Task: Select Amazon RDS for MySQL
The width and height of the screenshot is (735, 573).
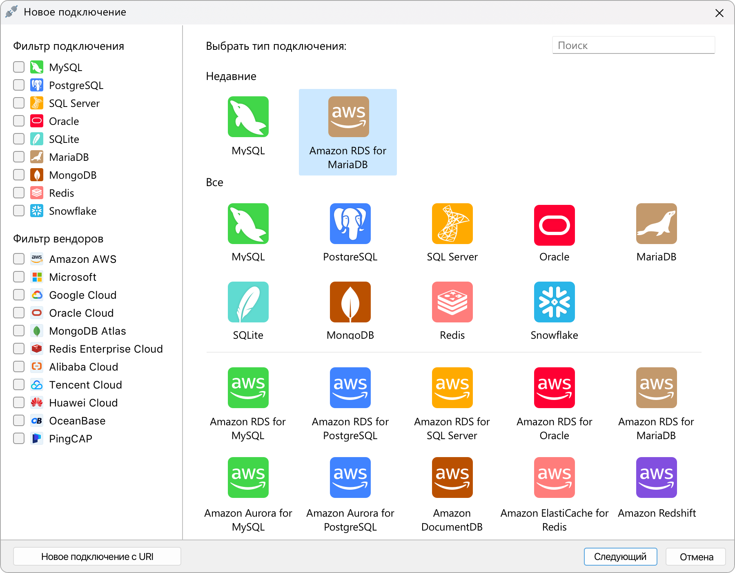Action: 248,388
